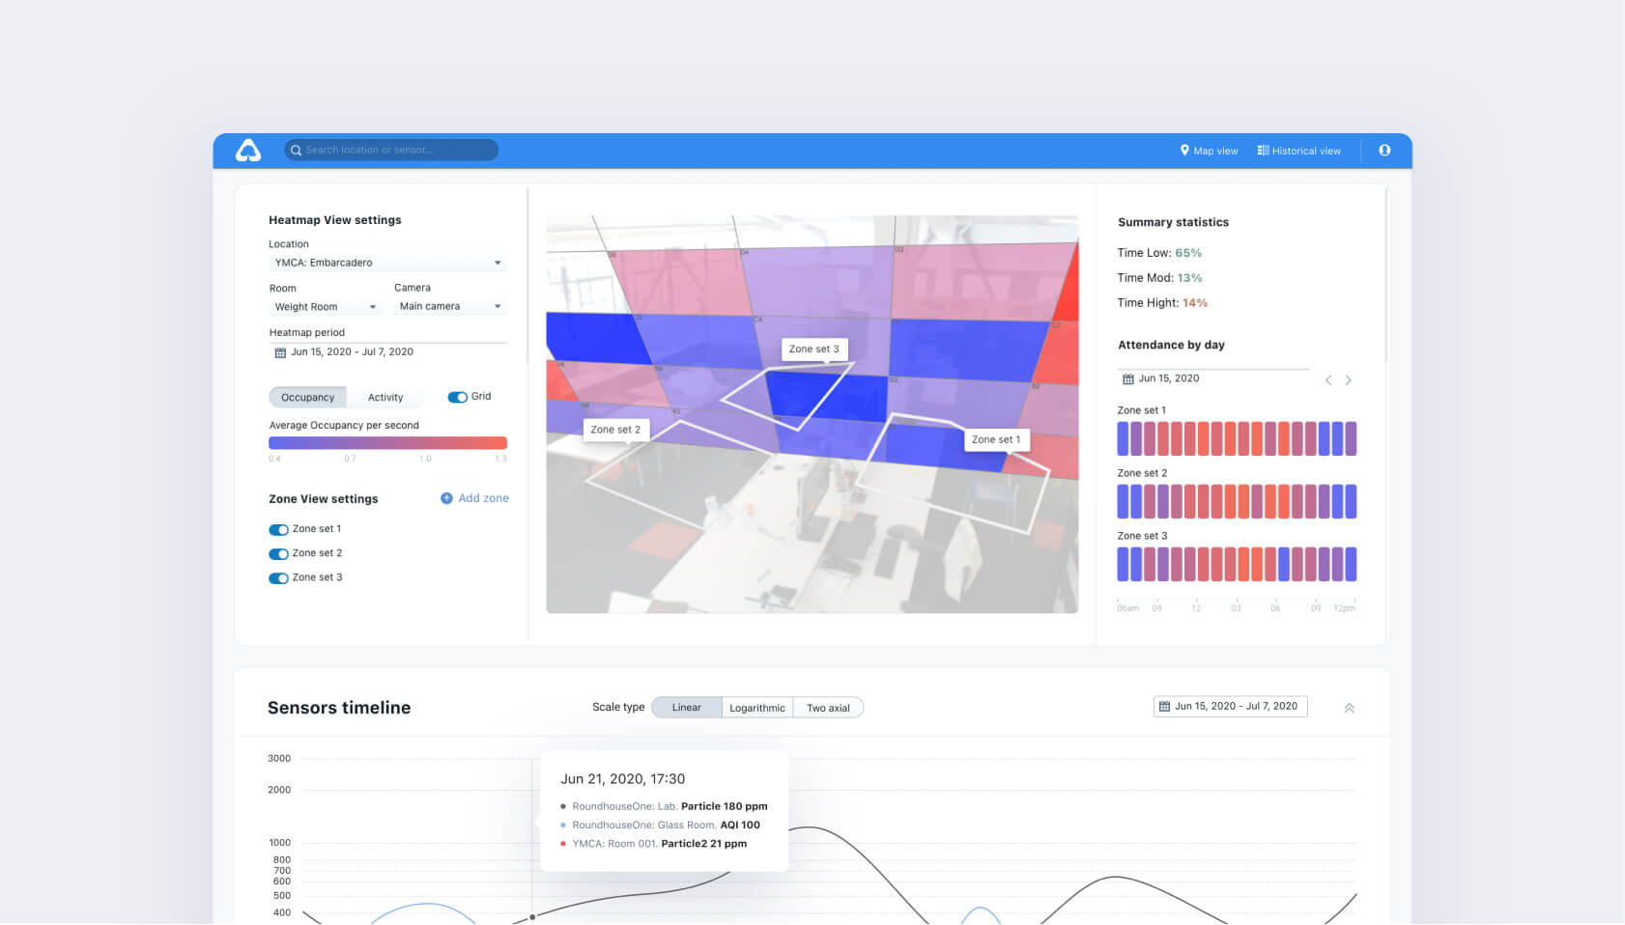
Task: Toggle Zone set 3 visibility
Action: [278, 578]
